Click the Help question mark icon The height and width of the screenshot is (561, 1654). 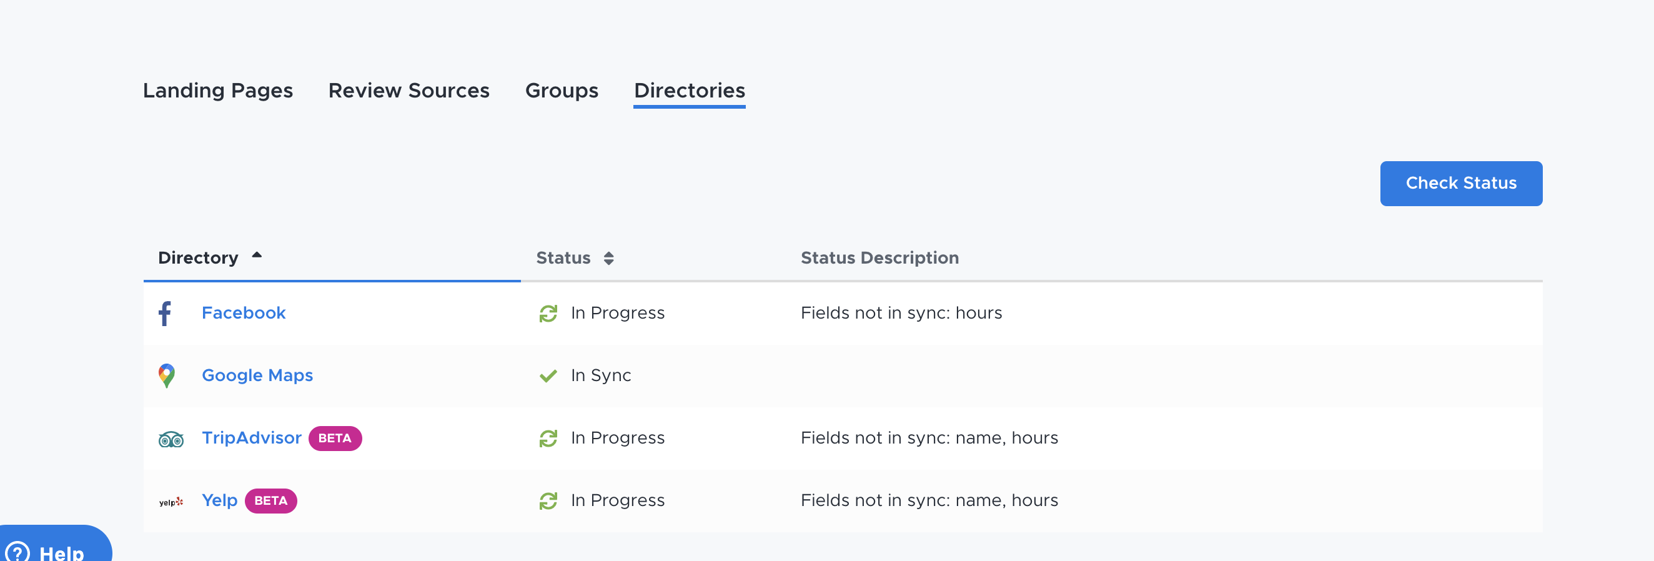tap(16, 552)
